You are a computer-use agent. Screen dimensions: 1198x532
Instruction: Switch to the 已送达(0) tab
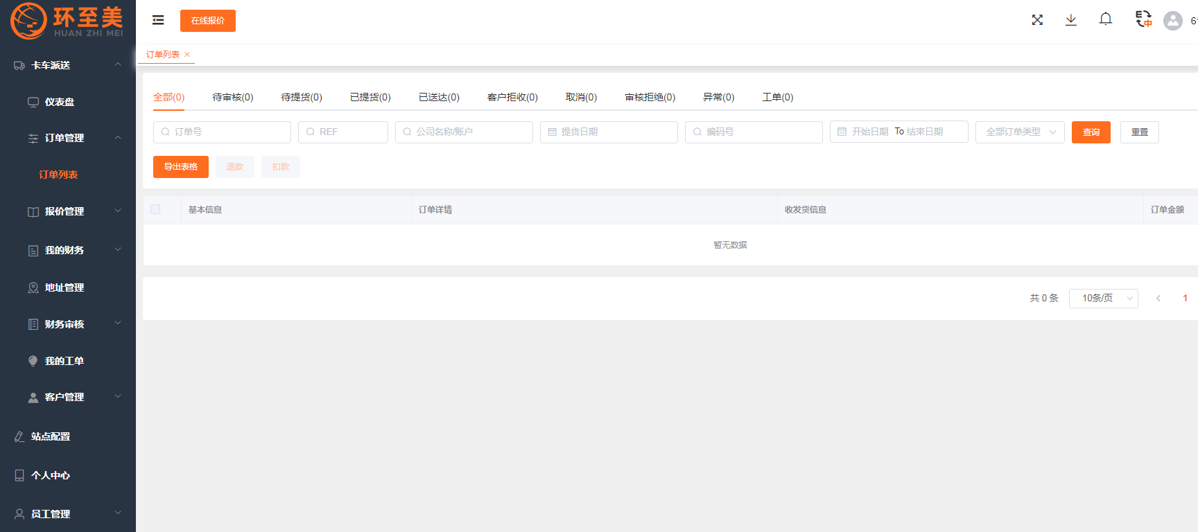pyautogui.click(x=439, y=97)
